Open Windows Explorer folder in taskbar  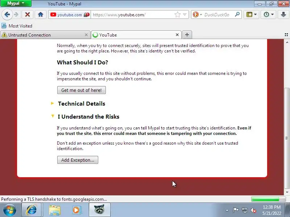click(x=55, y=210)
